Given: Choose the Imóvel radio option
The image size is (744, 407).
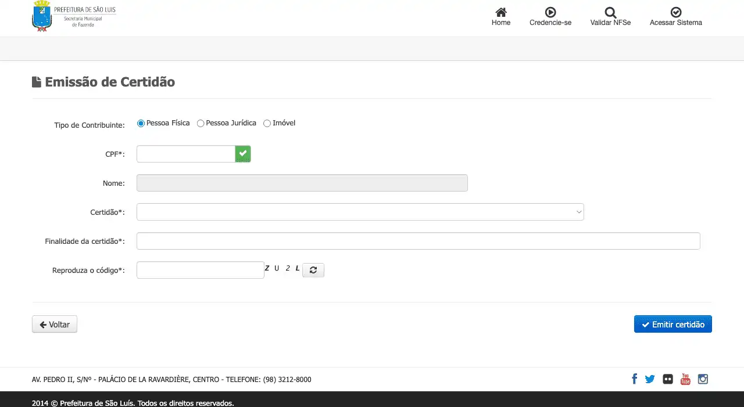Looking at the screenshot, I should pyautogui.click(x=267, y=124).
